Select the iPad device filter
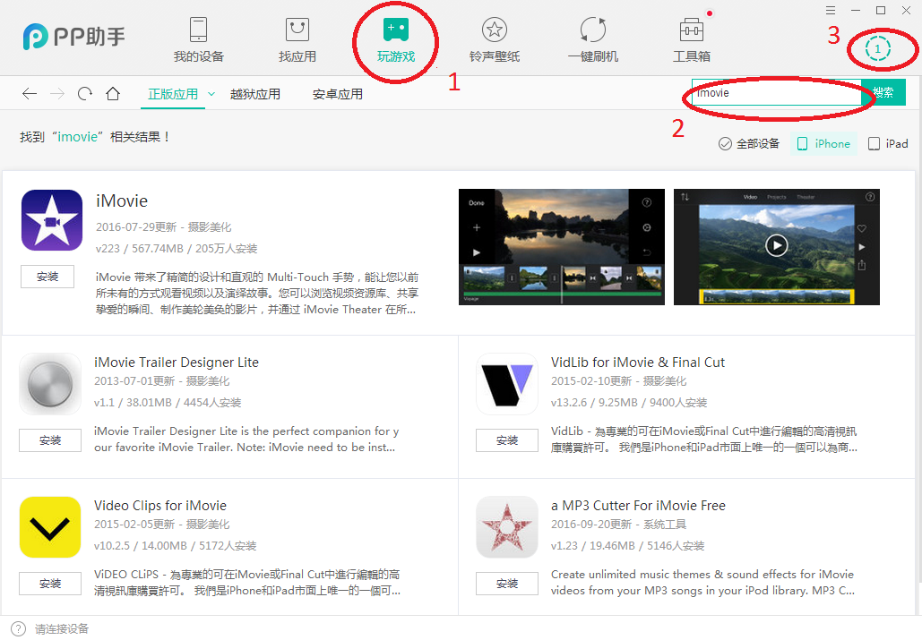The width and height of the screenshot is (922, 640). click(888, 144)
